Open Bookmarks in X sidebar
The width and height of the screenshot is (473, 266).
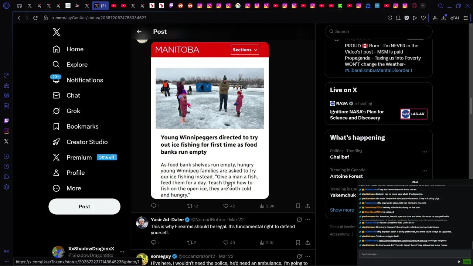pyautogui.click(x=75, y=126)
